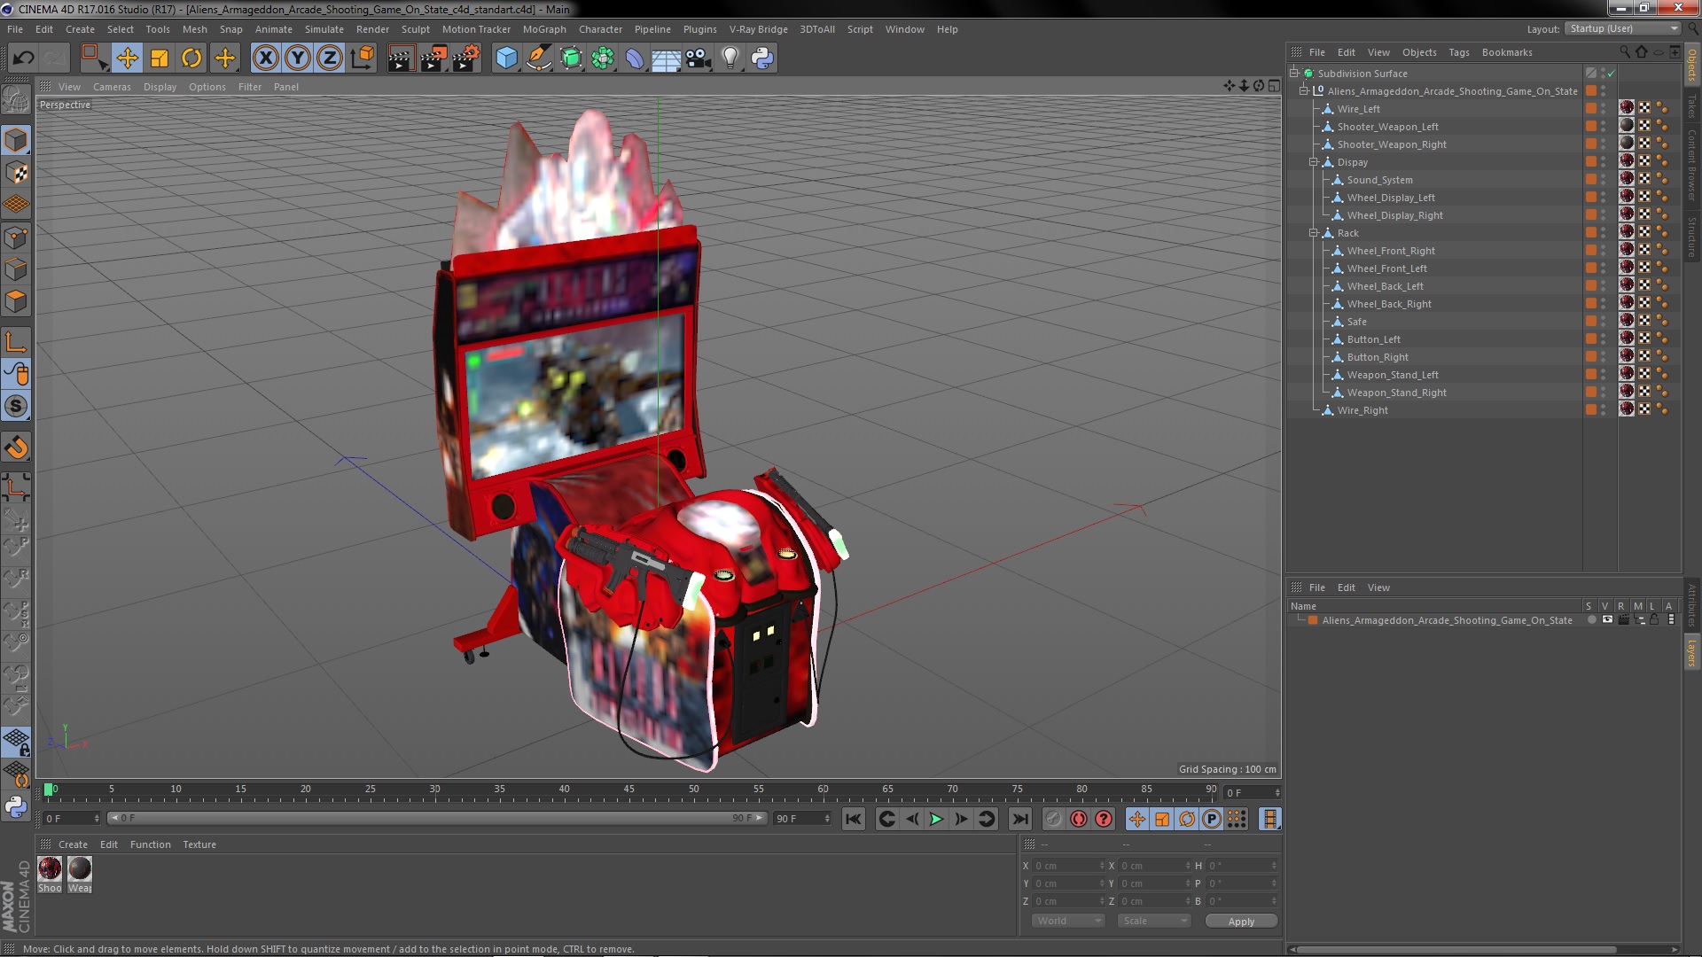Open the Scale mode dropdown

coord(1153,921)
